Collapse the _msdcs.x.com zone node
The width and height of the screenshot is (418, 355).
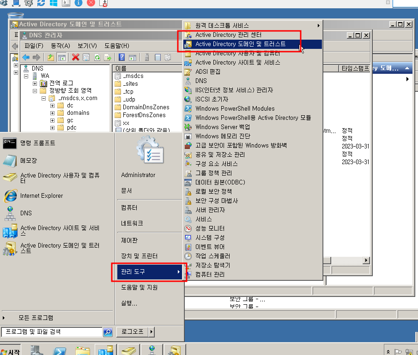[x=44, y=99]
